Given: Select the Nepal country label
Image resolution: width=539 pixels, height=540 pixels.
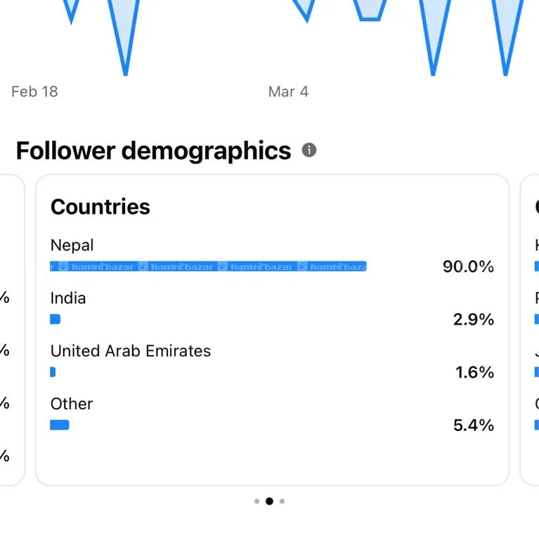Looking at the screenshot, I should [72, 245].
